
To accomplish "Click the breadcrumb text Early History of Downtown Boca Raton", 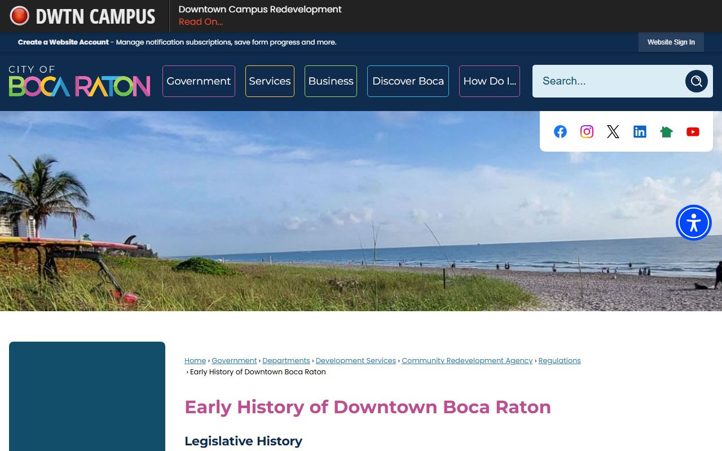I will [258, 372].
